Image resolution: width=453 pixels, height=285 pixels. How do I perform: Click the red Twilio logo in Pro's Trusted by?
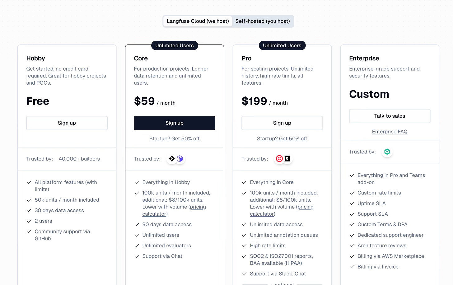279,159
